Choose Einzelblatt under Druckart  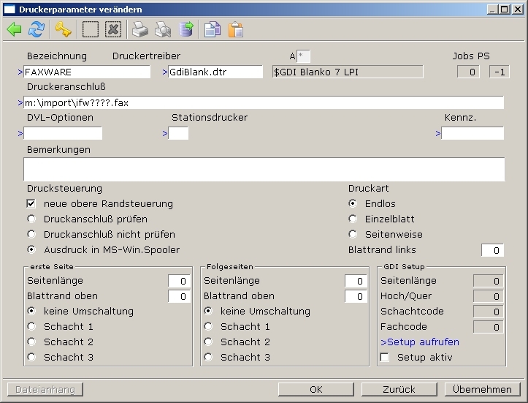pos(353,219)
